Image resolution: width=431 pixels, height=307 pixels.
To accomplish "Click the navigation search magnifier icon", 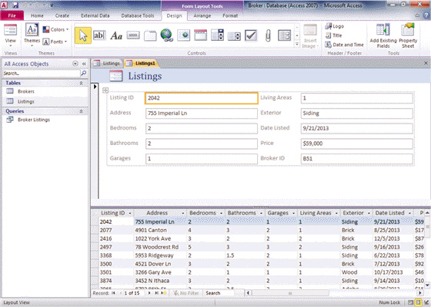I will click(84, 73).
